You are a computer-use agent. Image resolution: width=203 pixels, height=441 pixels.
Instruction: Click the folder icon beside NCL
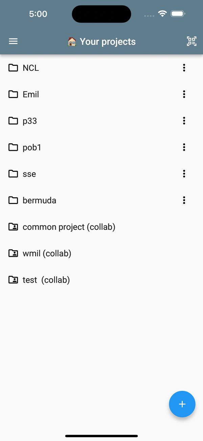[13, 68]
